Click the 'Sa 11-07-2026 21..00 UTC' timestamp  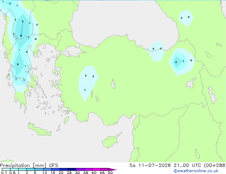pos(165,165)
